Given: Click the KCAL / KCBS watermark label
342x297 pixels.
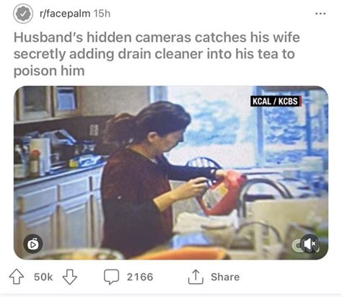Looking at the screenshot, I should 276,101.
